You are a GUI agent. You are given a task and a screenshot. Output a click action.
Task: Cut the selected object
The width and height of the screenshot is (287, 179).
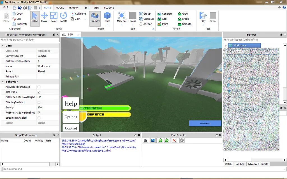pyautogui.click(x=16, y=19)
